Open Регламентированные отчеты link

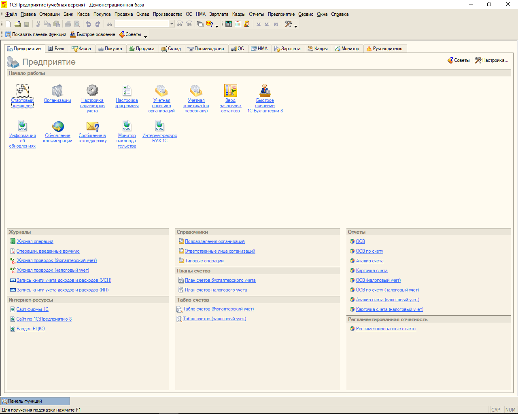386,329
